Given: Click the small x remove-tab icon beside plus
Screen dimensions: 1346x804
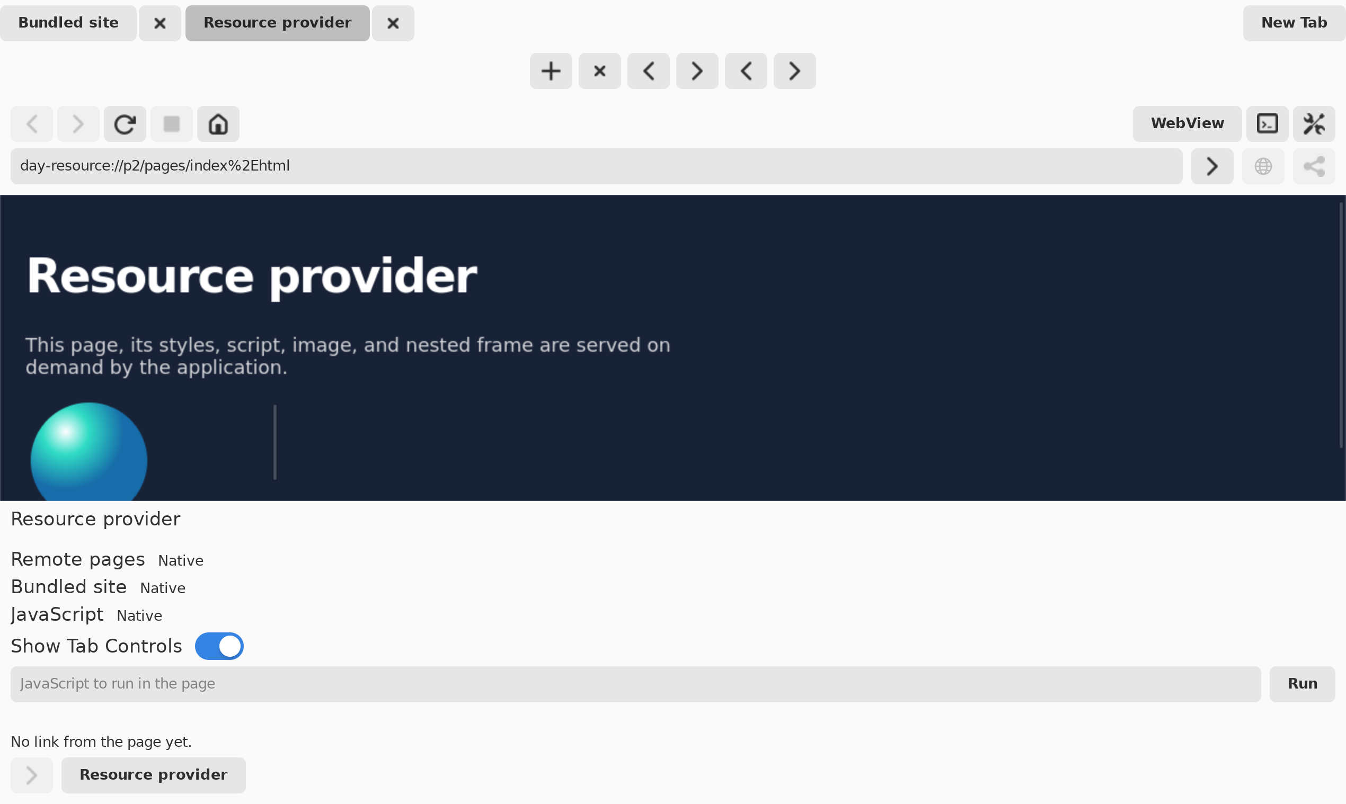Looking at the screenshot, I should 599,71.
